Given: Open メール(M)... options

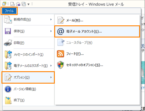Looking at the screenshot, I should (x=97, y=20).
